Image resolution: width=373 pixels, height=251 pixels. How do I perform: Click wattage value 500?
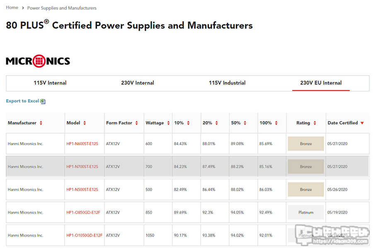(x=149, y=189)
